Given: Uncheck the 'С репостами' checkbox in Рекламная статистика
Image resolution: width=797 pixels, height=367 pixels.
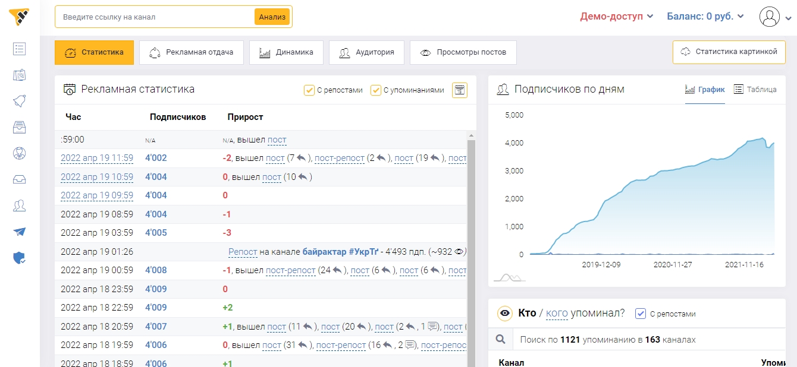Looking at the screenshot, I should coord(309,90).
